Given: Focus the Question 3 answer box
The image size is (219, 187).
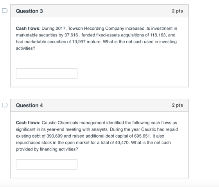Looking at the screenshot, I should pos(47,73).
